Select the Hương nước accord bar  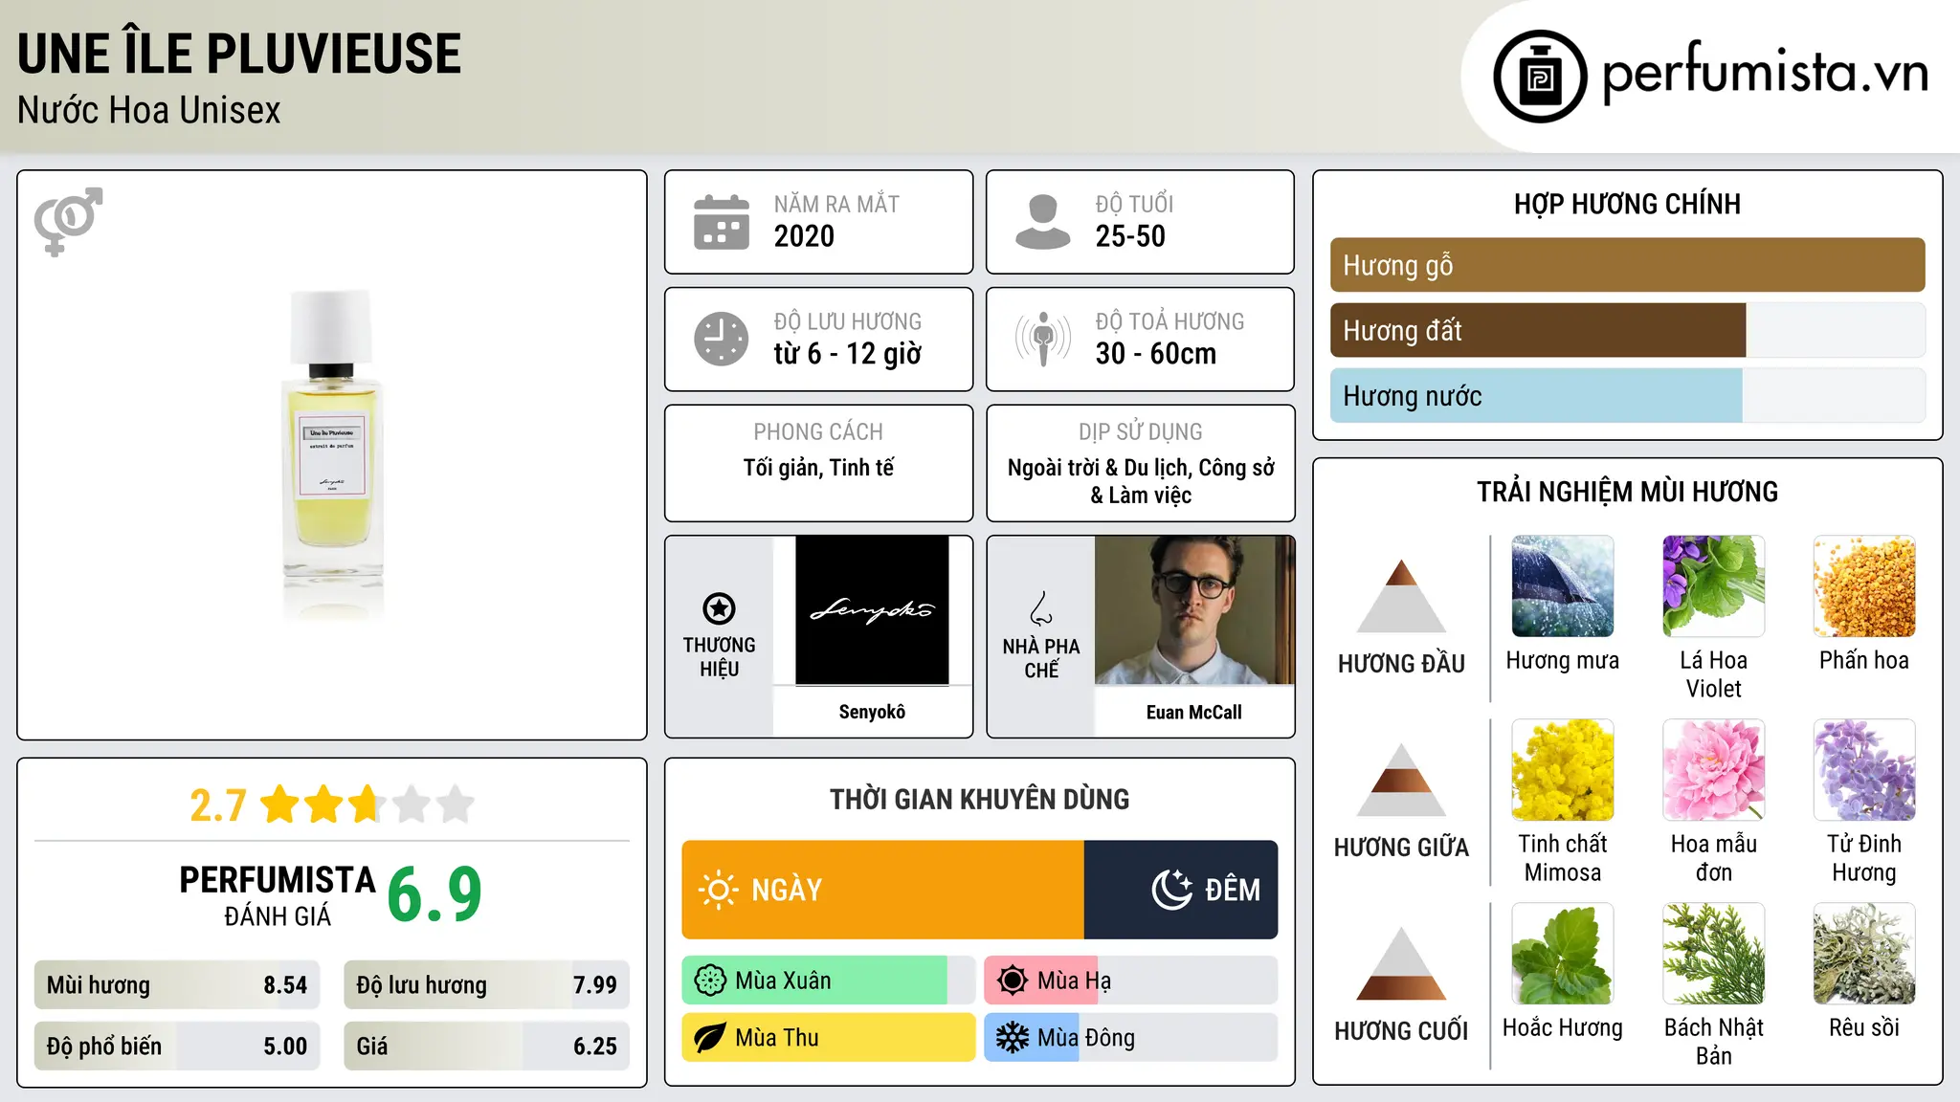[x=1627, y=396]
